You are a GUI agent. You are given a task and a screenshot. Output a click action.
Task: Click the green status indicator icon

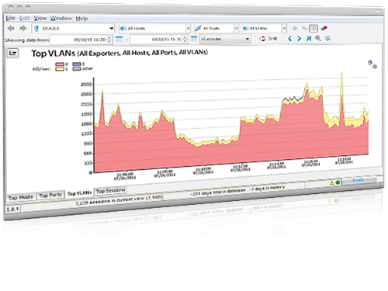[338, 182]
